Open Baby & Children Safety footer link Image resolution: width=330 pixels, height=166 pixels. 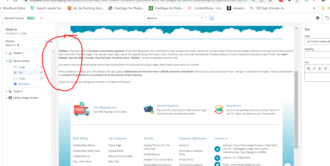(x=121, y=156)
